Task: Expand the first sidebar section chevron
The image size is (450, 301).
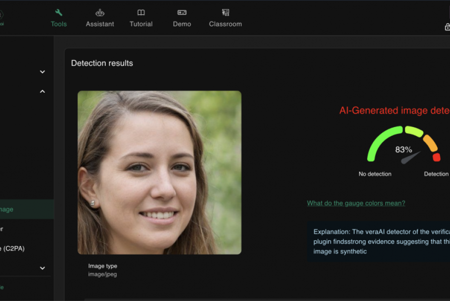Action: click(x=42, y=72)
